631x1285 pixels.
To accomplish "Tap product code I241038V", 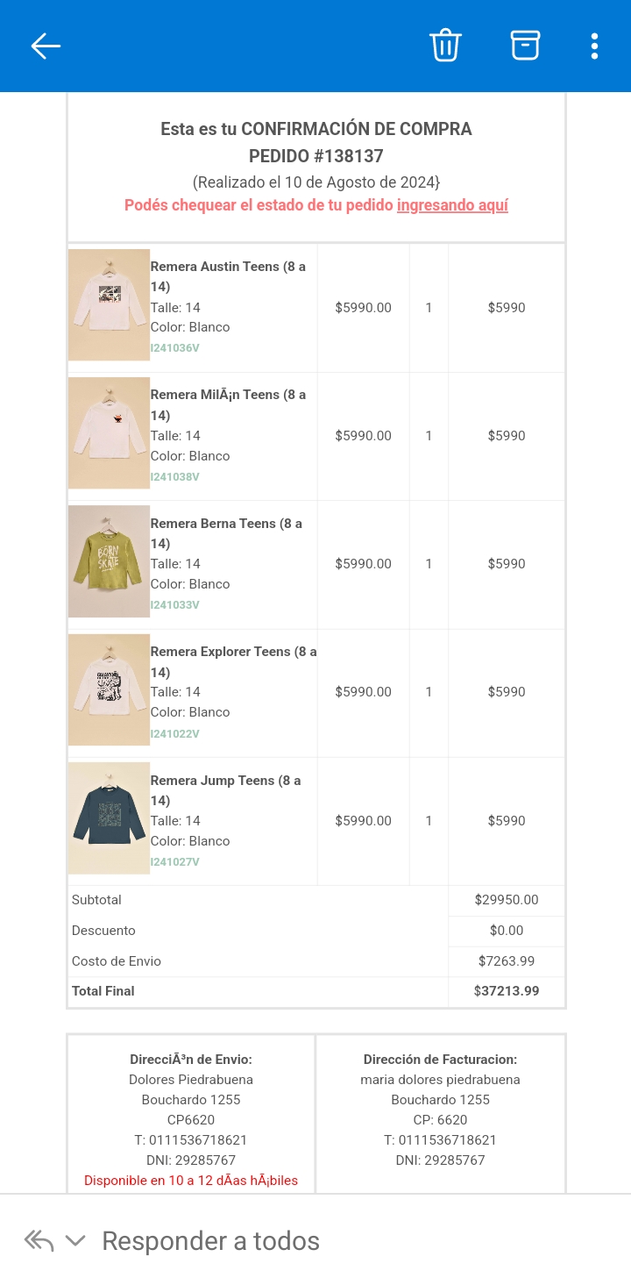I will coord(175,477).
